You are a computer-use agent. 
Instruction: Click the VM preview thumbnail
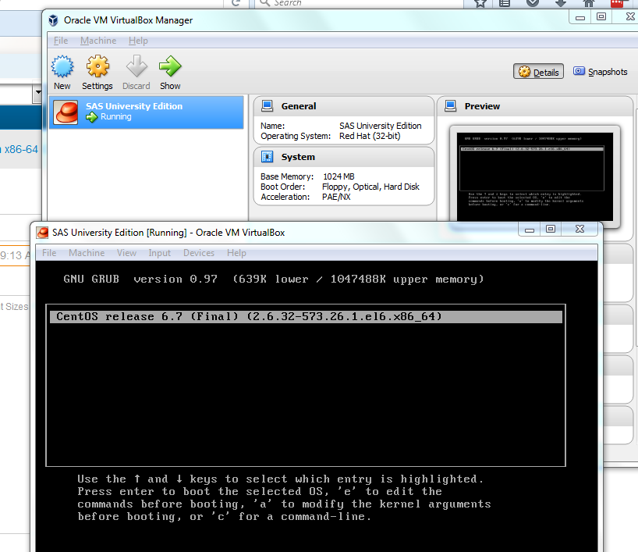(534, 176)
